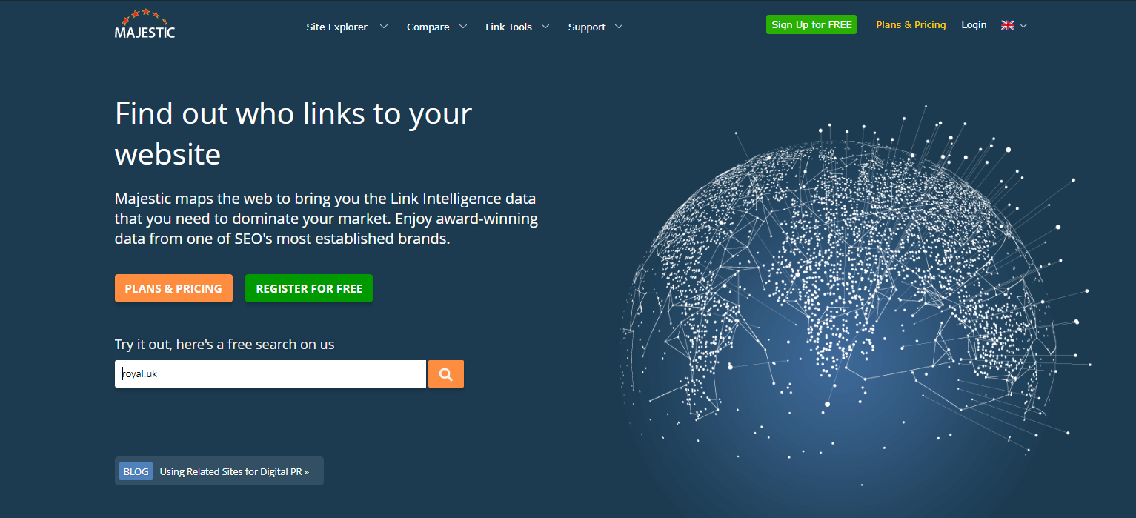Click the orange magnifier search button
The width and height of the screenshot is (1136, 518).
(446, 374)
